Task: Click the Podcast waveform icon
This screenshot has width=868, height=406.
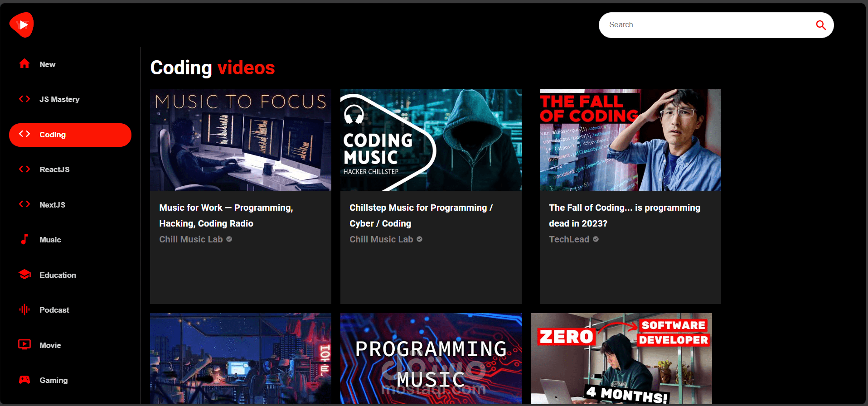Action: (x=24, y=309)
